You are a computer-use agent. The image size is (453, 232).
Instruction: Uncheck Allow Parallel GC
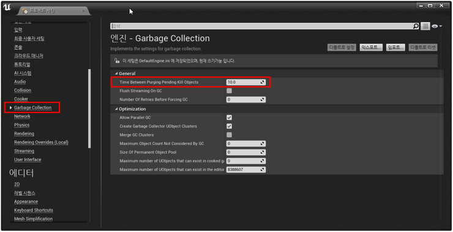tap(229, 118)
